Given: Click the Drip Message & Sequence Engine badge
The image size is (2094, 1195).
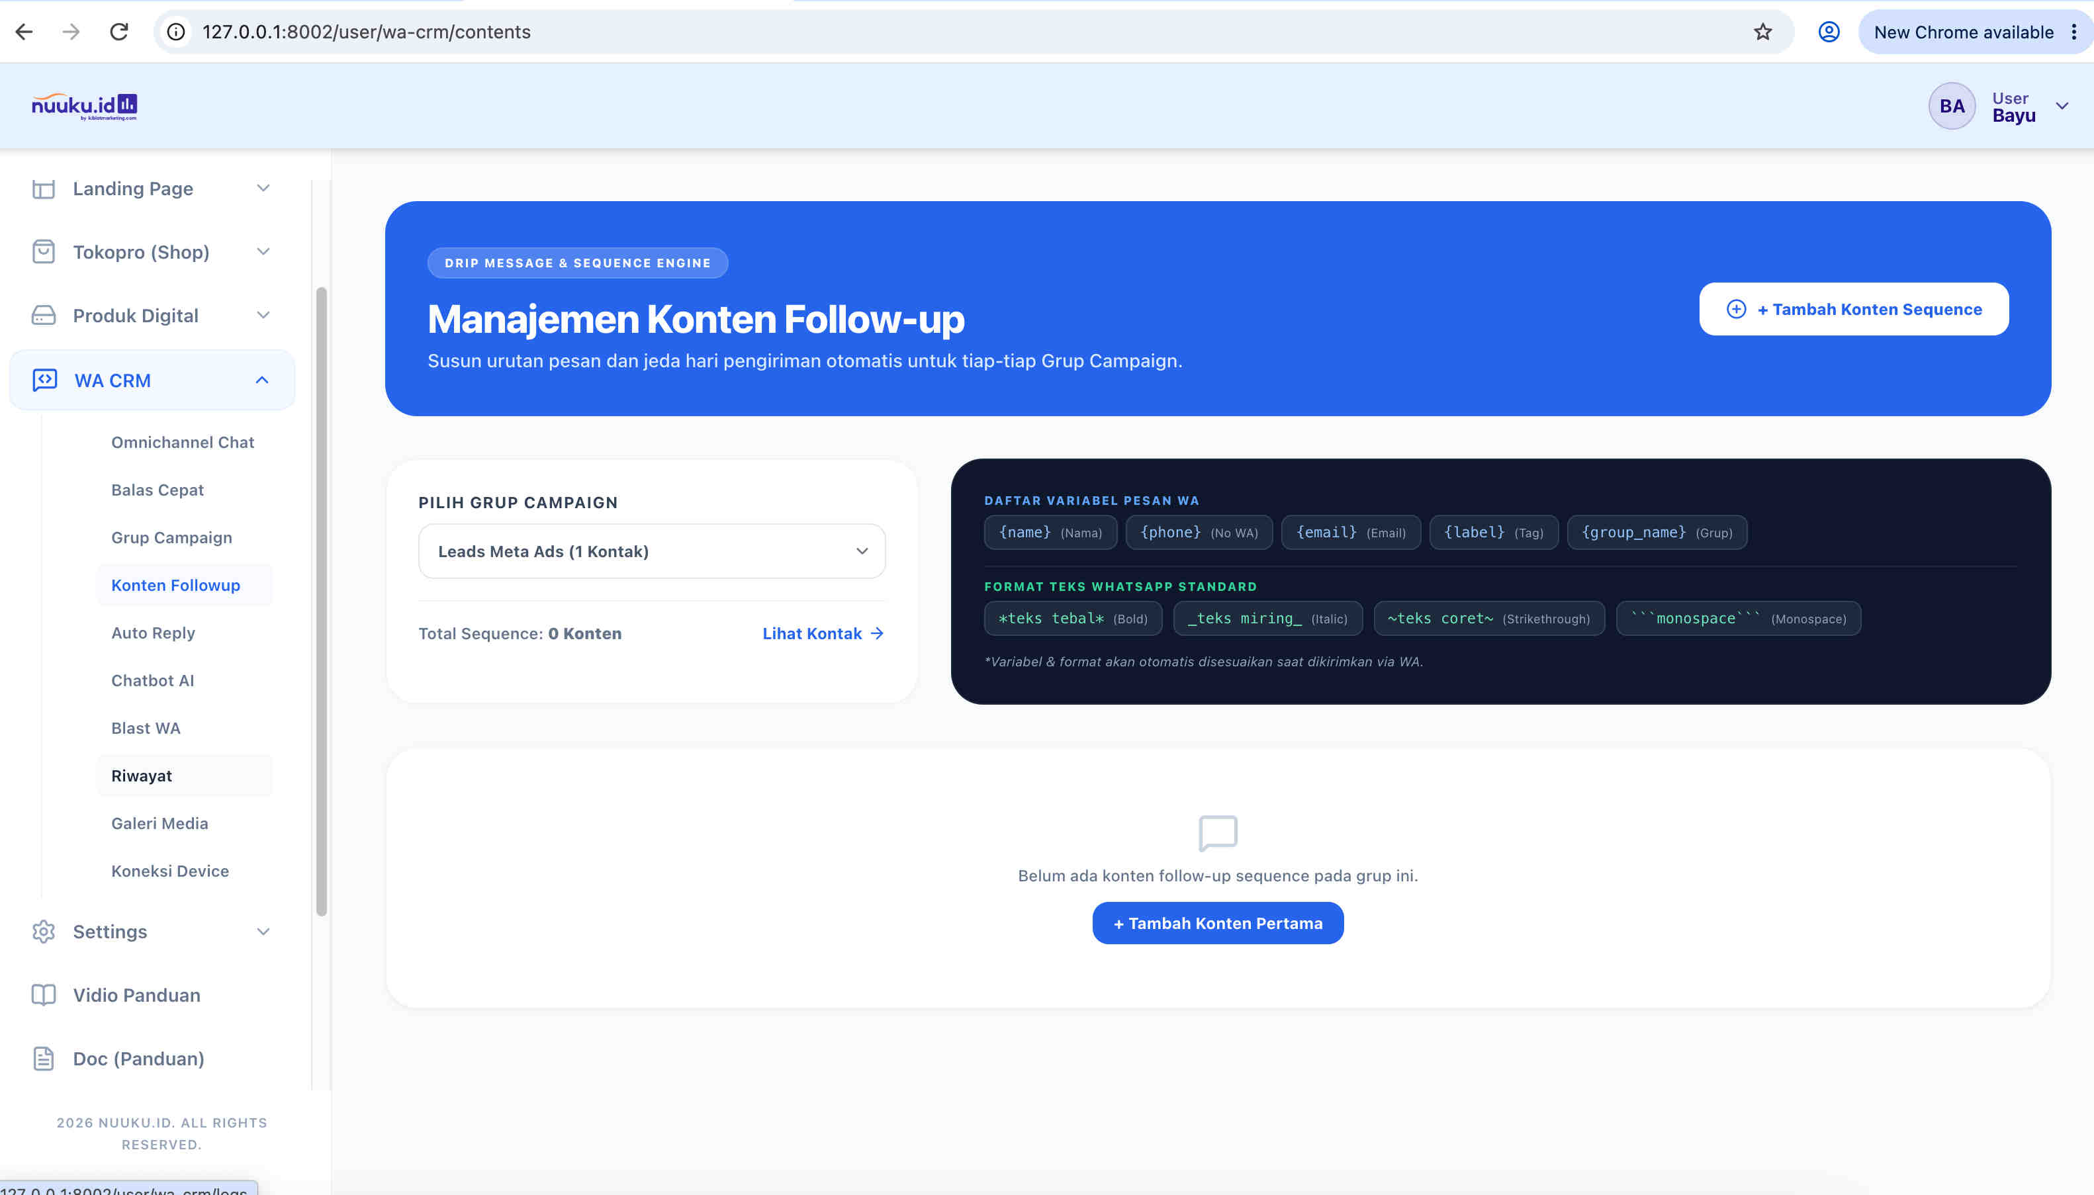Looking at the screenshot, I should [x=577, y=263].
